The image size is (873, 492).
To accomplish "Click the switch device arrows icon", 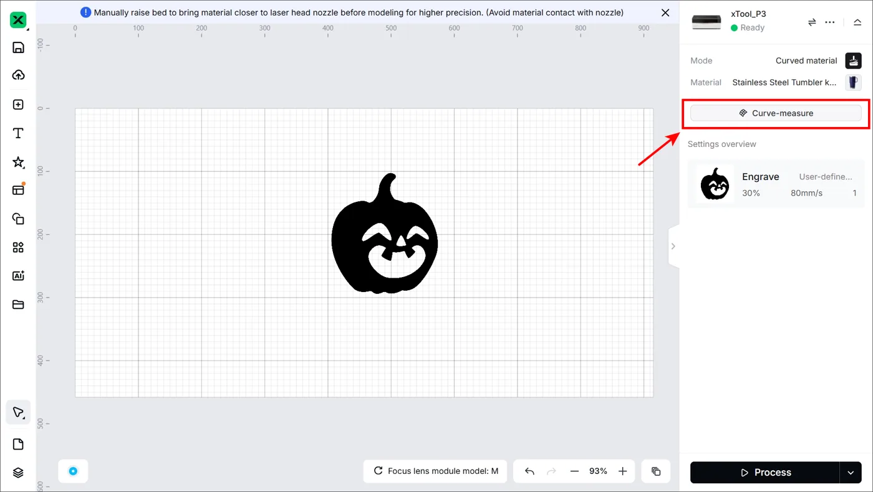I will coord(812,22).
